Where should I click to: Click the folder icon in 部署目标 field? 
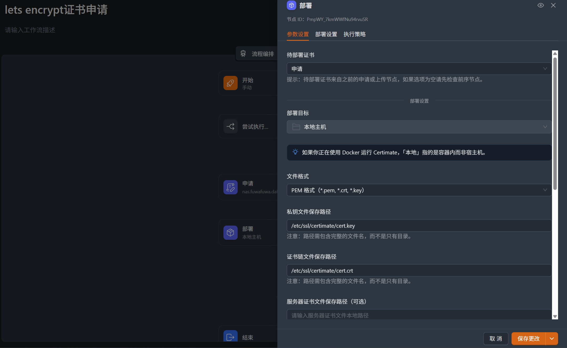(296, 127)
